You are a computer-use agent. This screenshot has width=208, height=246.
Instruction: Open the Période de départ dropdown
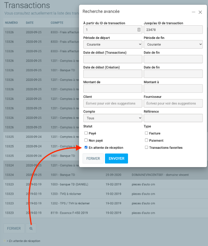tap(113, 44)
